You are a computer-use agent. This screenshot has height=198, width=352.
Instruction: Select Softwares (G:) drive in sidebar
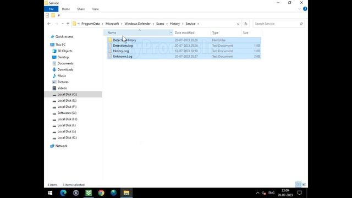(x=67, y=113)
